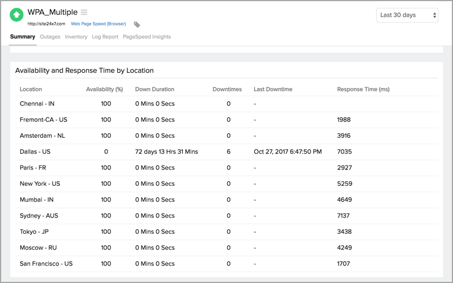Open the hamburger menu beside WPA_Multiple

click(84, 12)
